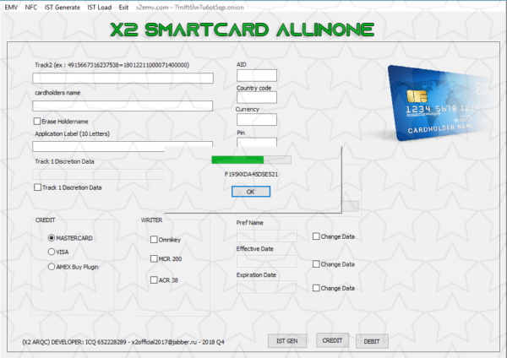
Task: Click the Pin input field
Action: coord(257,142)
